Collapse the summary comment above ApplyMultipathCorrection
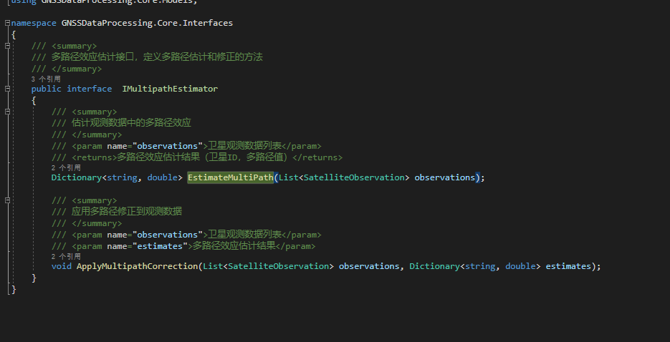Screen dimensions: 670x342 [x=7, y=200]
